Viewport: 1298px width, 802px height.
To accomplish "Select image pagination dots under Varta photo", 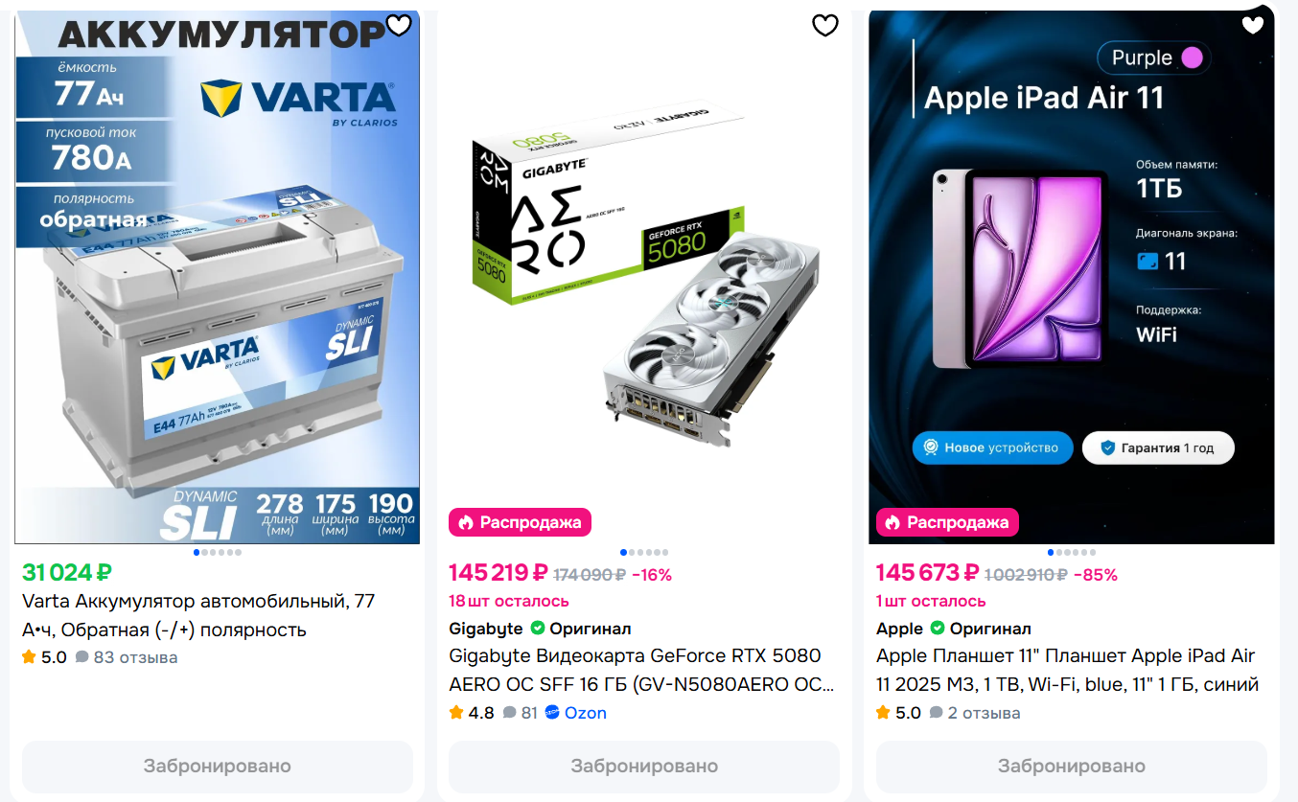I will click(218, 552).
